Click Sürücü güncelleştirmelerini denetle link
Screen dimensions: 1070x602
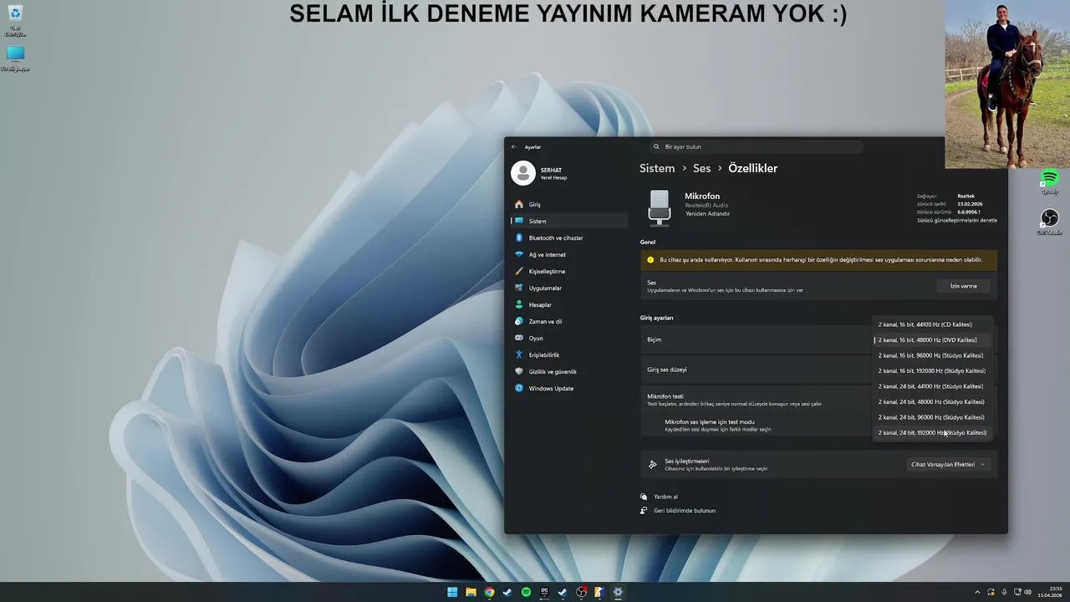point(957,220)
